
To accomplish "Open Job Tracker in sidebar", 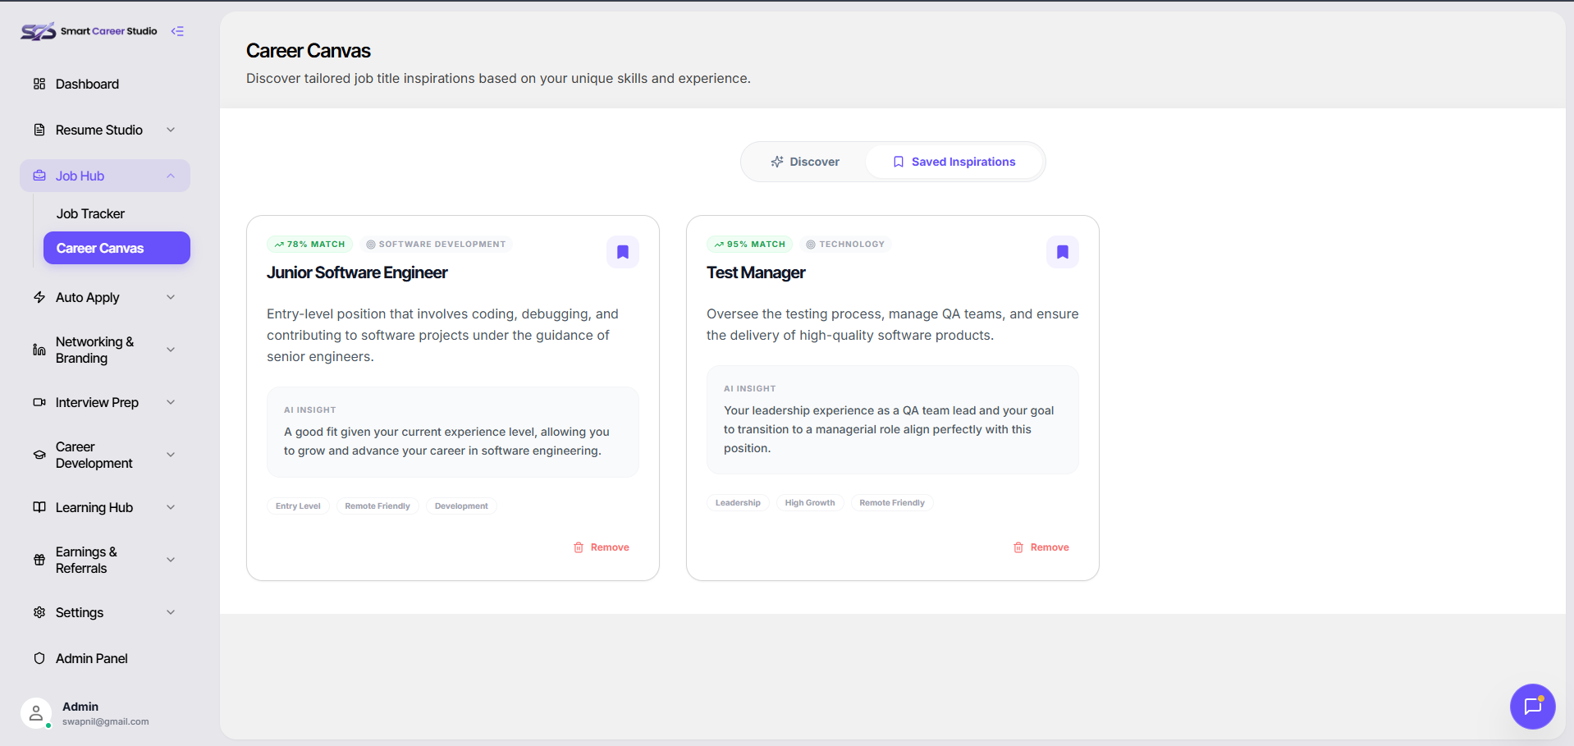I will tap(90, 213).
